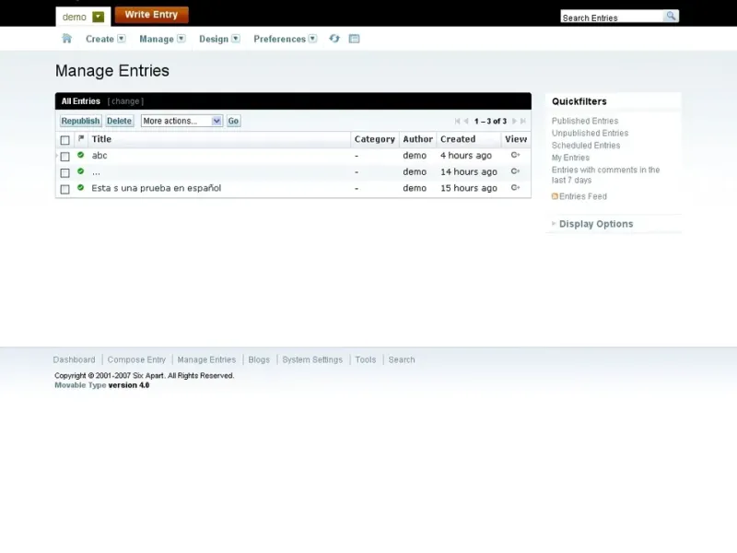Click the Blogs footer link
The height and width of the screenshot is (553, 737).
click(x=259, y=359)
